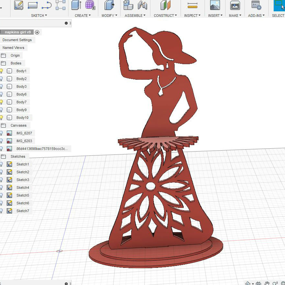Click the New Component assemble icon
The image size is (285, 285).
click(128, 5)
